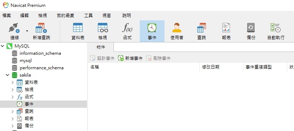Open the 報表 reports toolbar icon
The image size is (294, 131).
coord(226,31)
